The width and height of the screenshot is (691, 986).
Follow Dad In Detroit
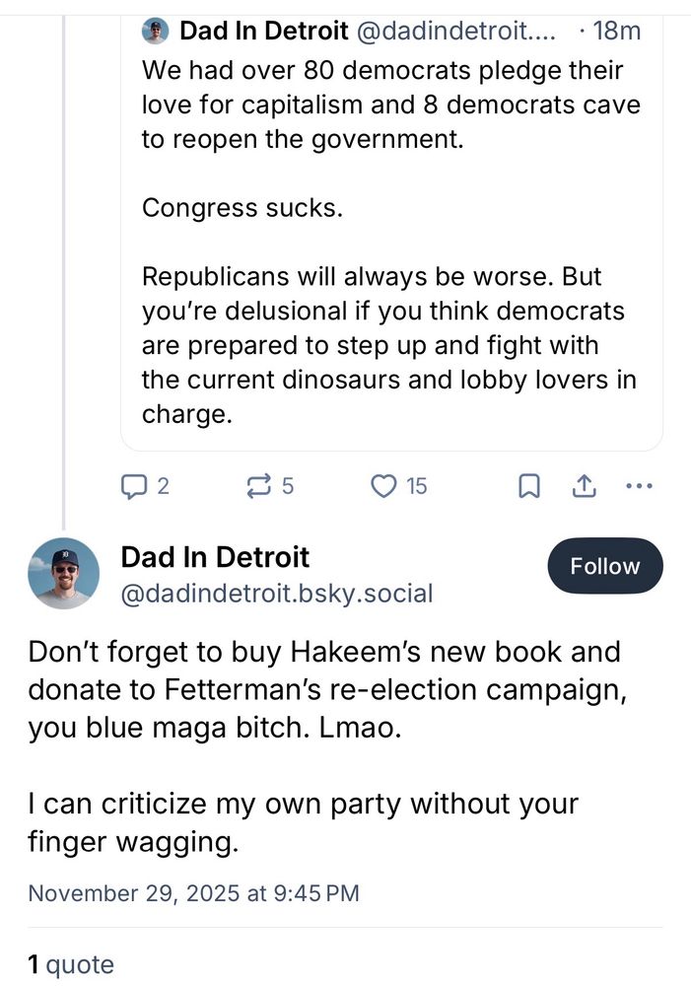[604, 566]
